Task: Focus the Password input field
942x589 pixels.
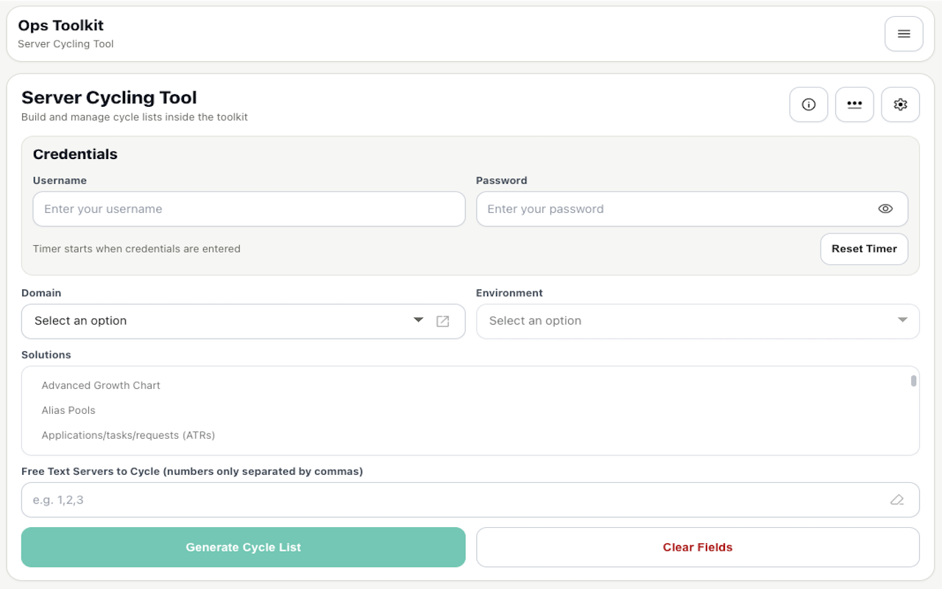Action: click(692, 209)
